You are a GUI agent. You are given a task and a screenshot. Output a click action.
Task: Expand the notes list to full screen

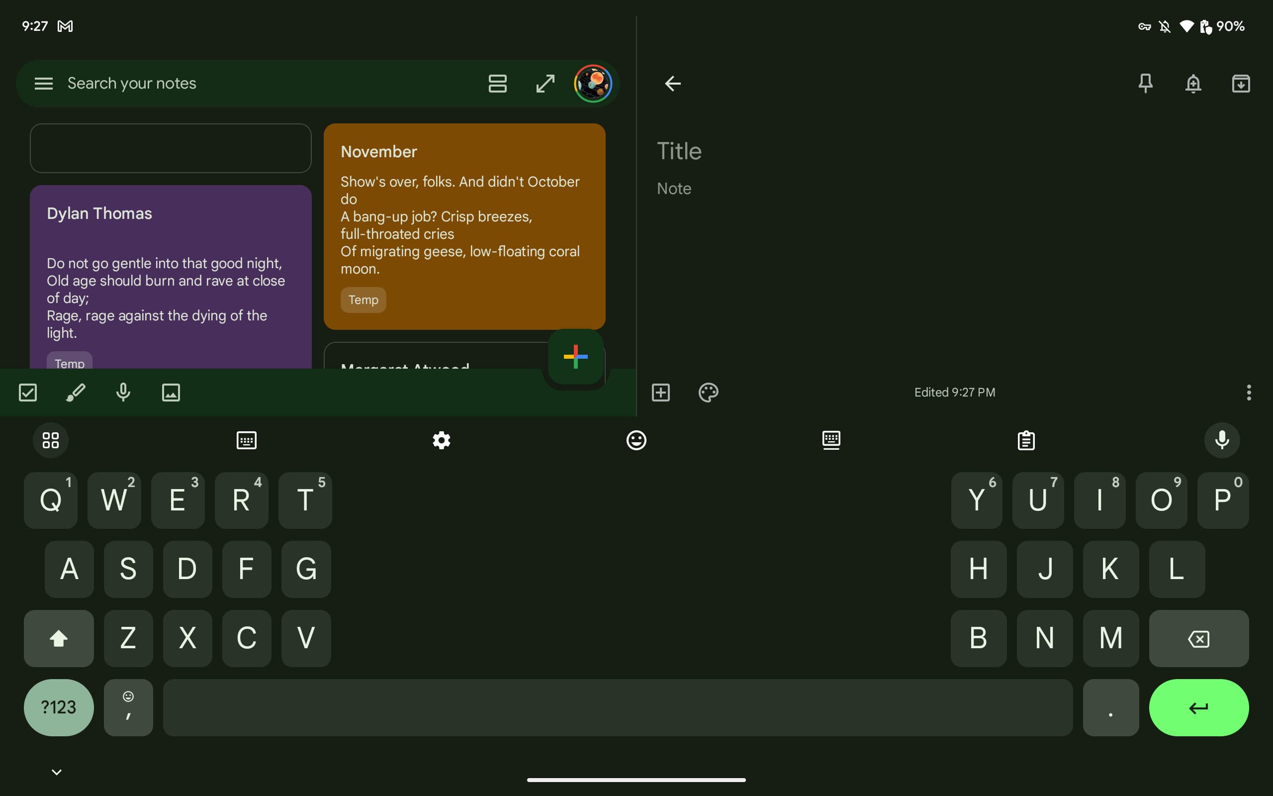click(545, 83)
